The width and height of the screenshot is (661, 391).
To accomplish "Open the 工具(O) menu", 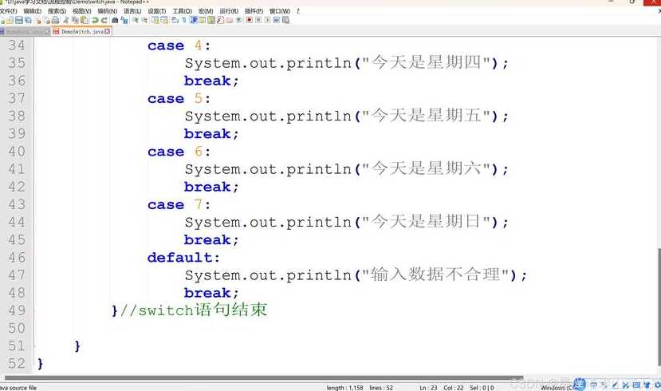I will click(x=182, y=11).
